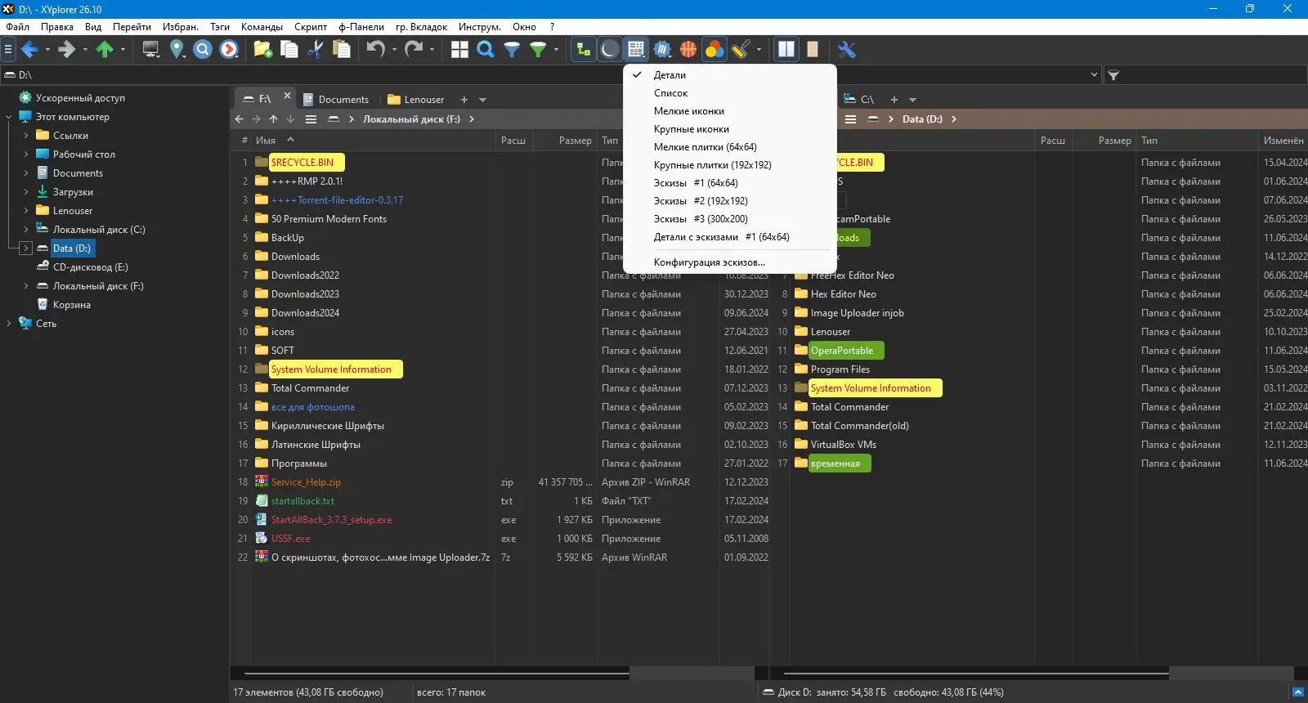1308x703 pixels.
Task: Click the green filter funnel icon
Action: click(x=538, y=50)
